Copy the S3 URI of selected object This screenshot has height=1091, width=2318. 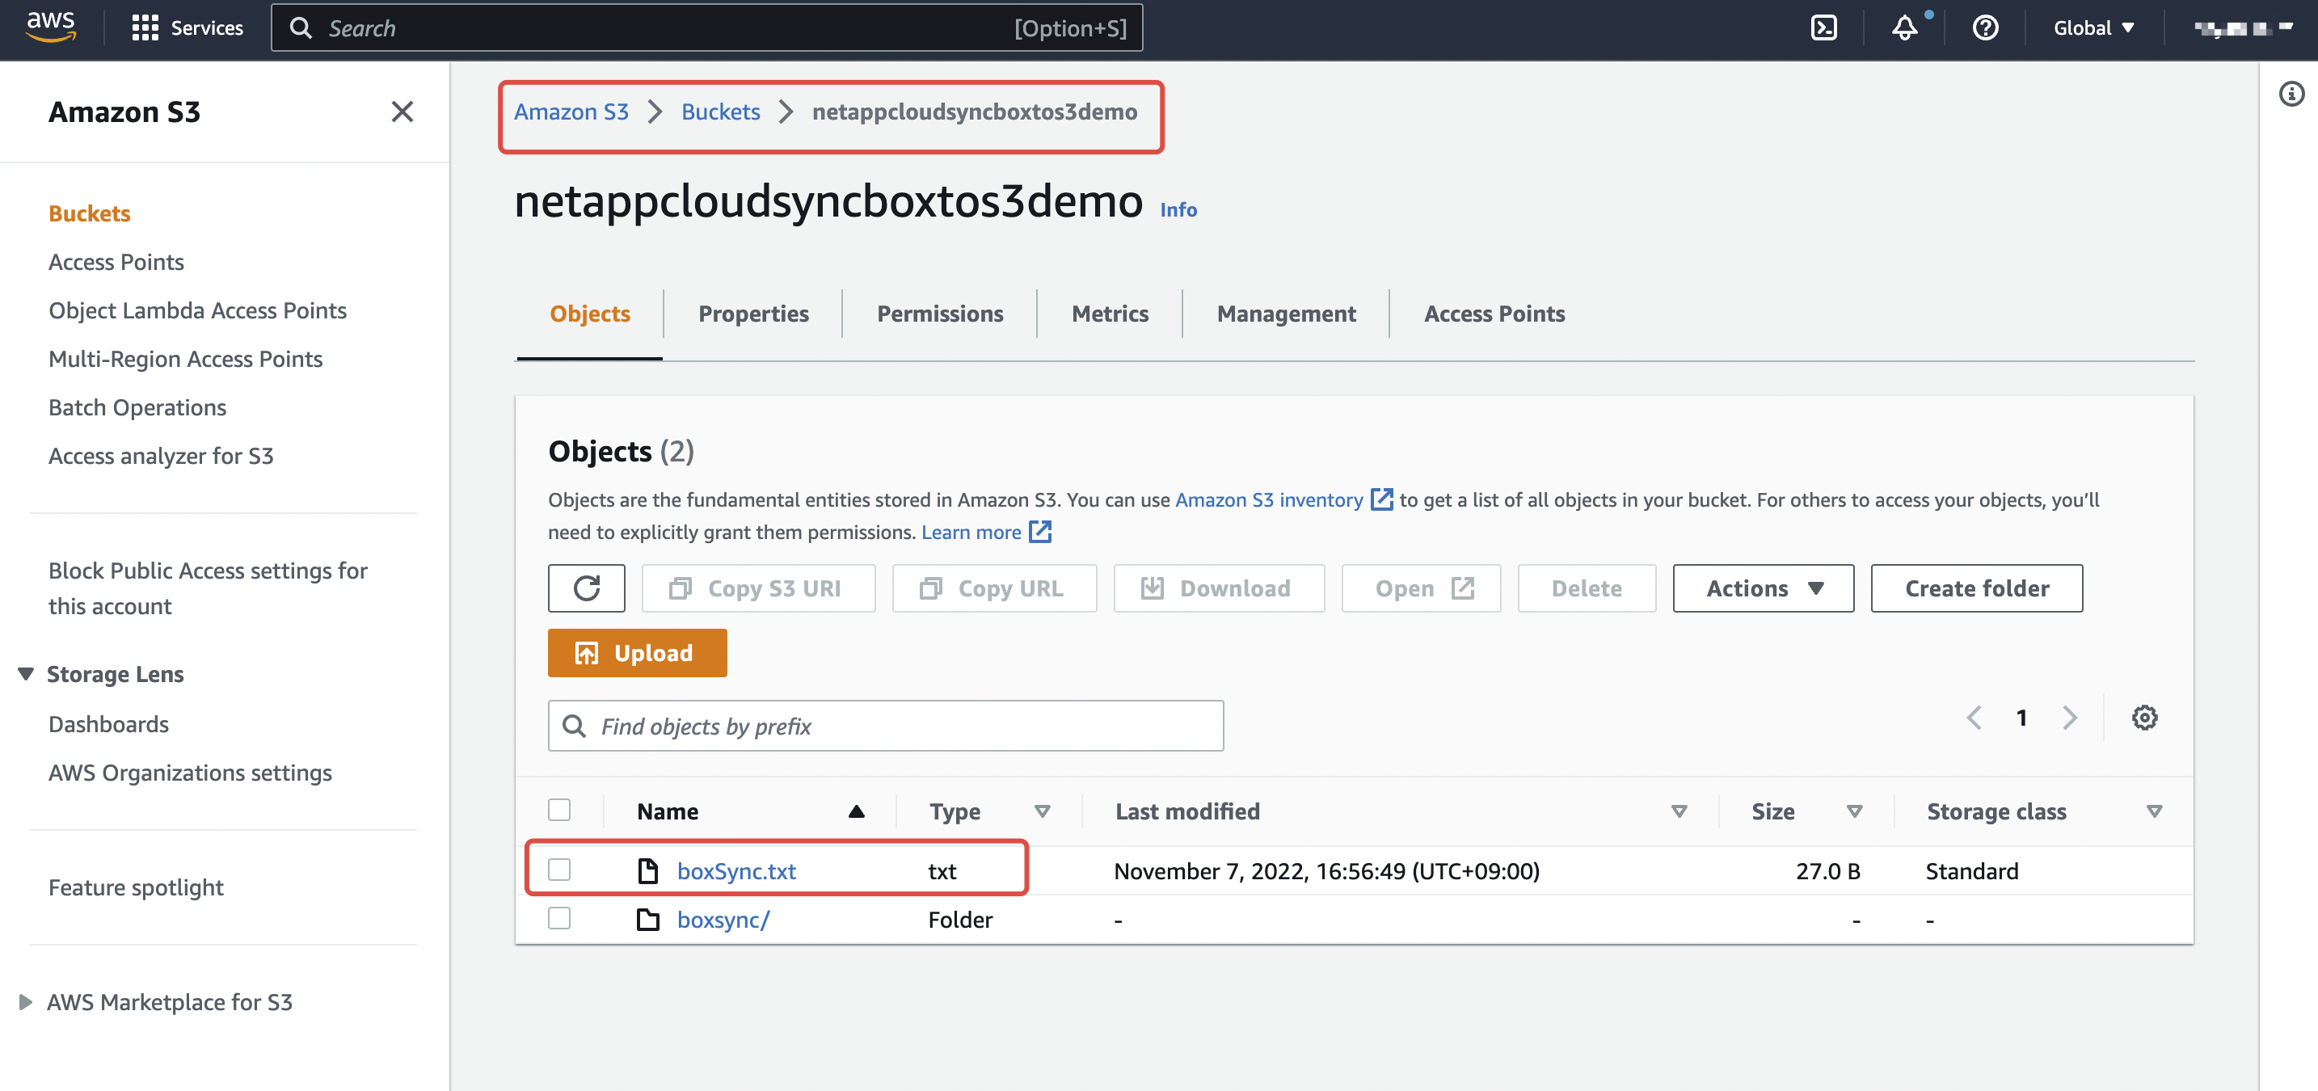point(759,588)
